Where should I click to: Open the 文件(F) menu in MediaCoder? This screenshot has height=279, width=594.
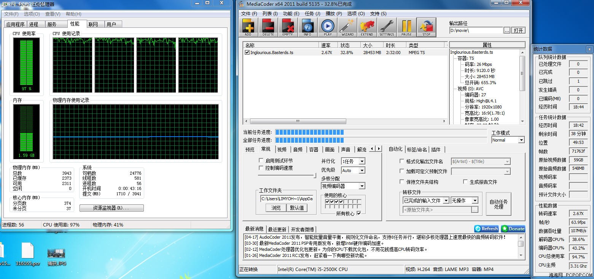click(249, 13)
